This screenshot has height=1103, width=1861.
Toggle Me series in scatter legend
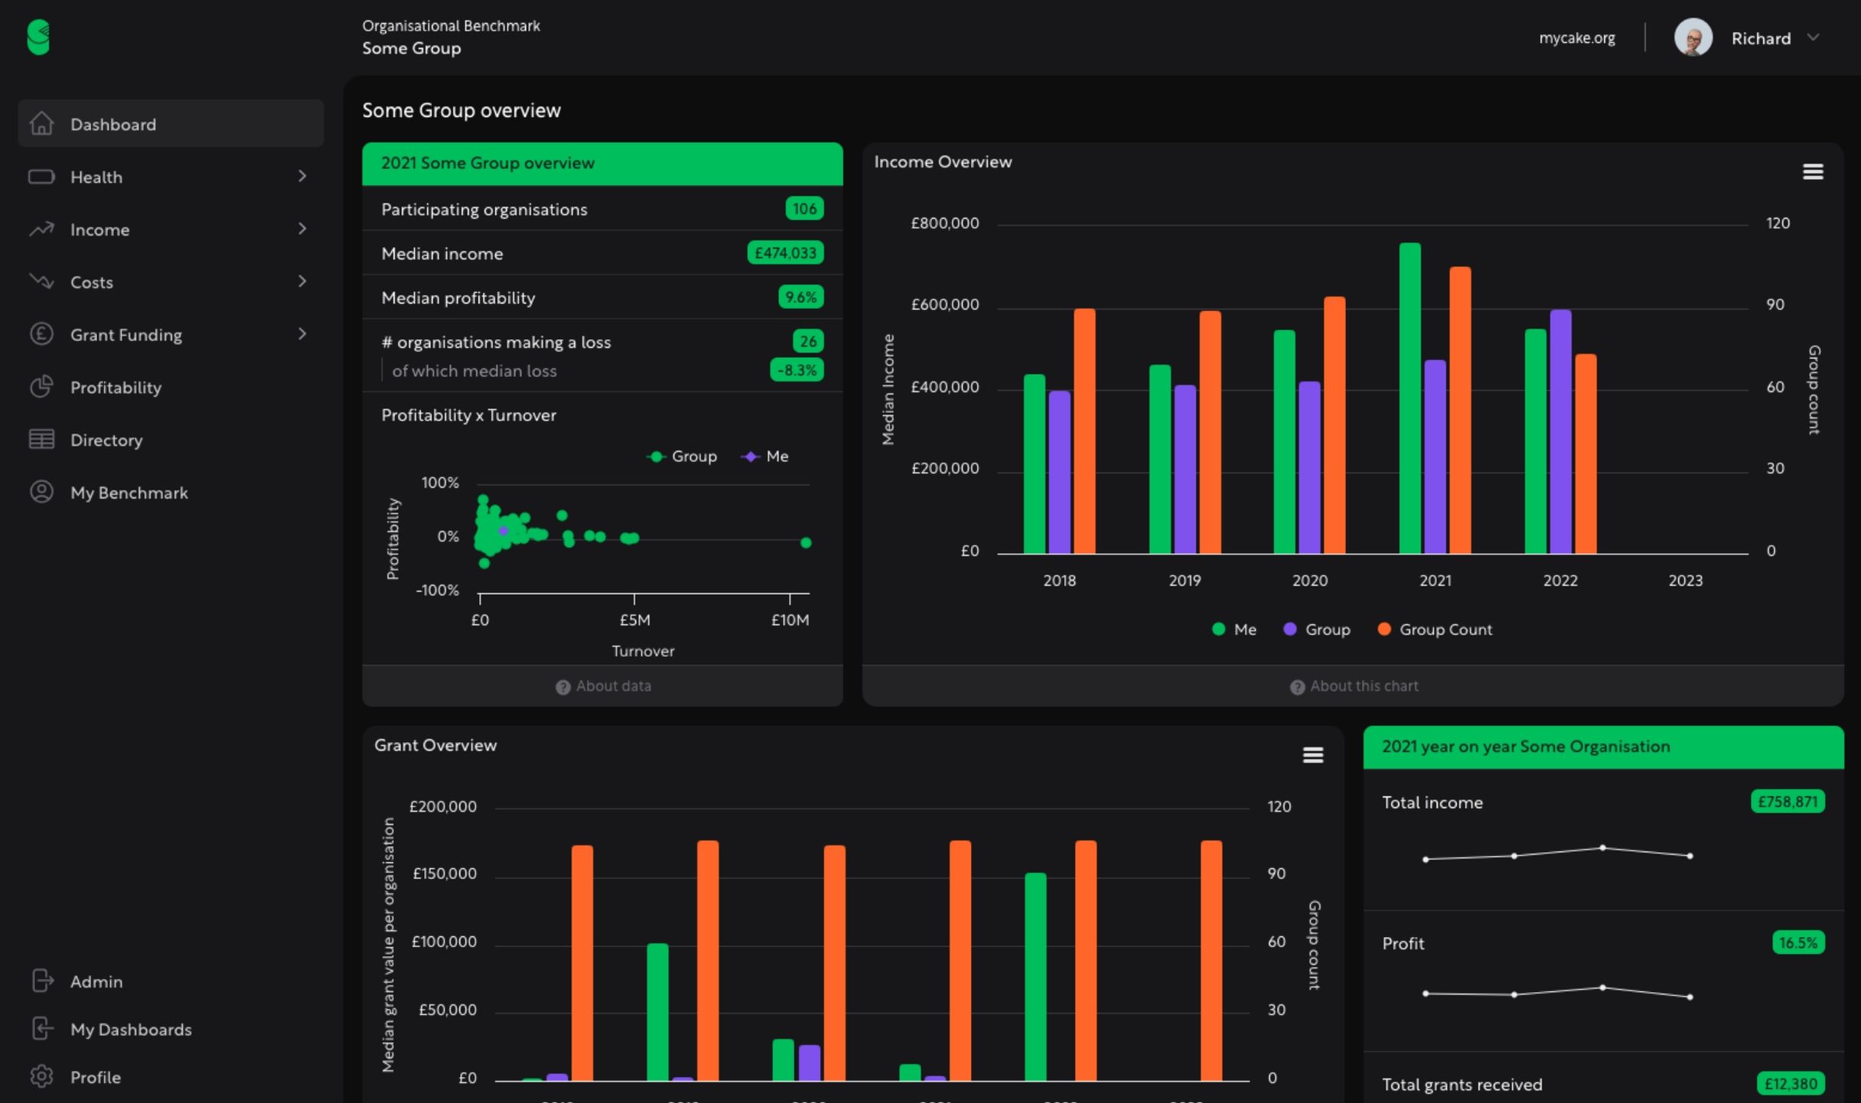tap(764, 457)
